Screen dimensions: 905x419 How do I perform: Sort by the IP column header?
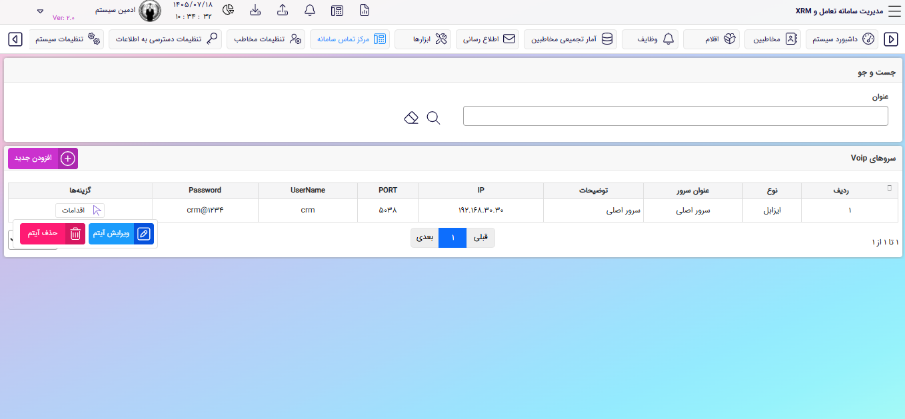point(480,191)
